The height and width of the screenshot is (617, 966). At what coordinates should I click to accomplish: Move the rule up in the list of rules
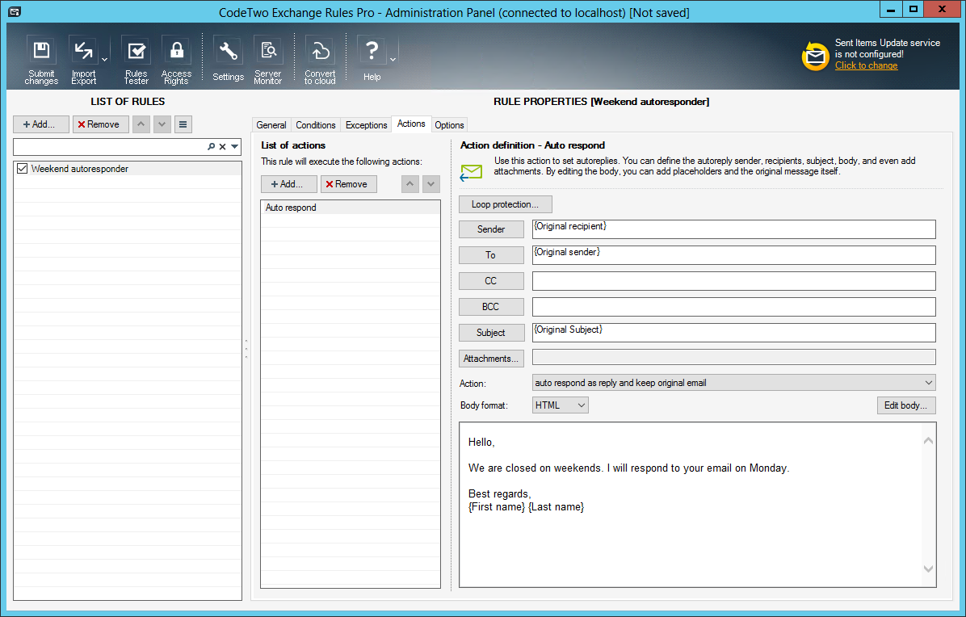click(141, 124)
